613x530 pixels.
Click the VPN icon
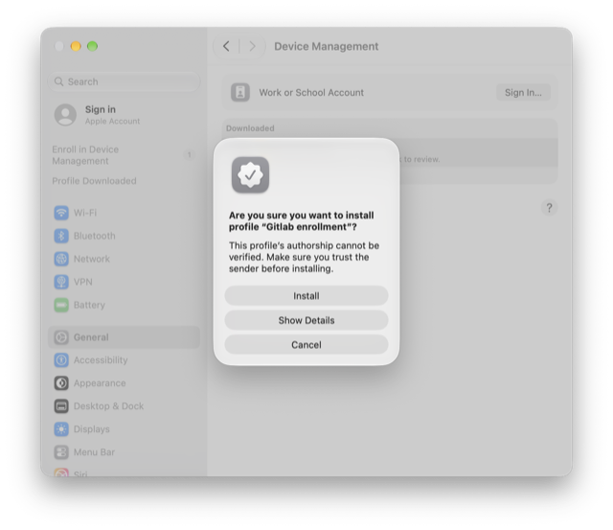(61, 282)
